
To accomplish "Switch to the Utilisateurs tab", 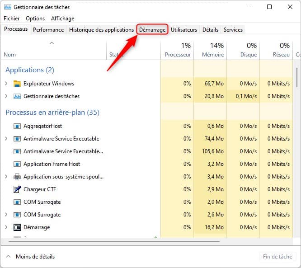I will (184, 30).
